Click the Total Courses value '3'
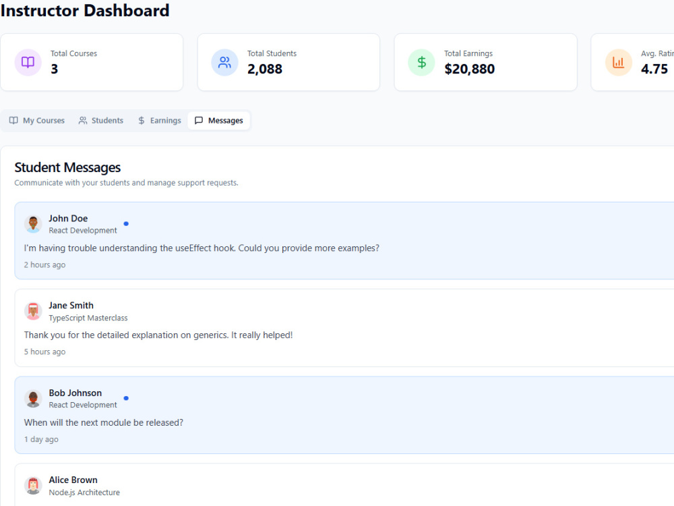The width and height of the screenshot is (674, 506). [54, 69]
